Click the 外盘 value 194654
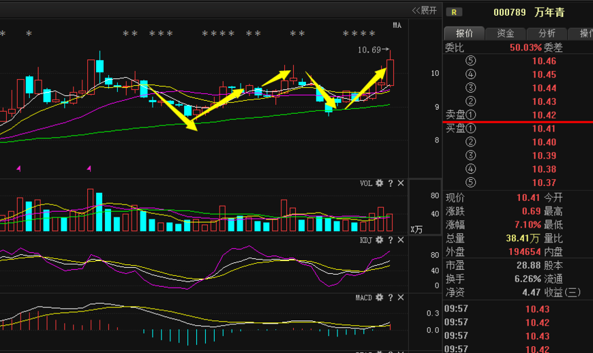593x353 pixels. [525, 251]
